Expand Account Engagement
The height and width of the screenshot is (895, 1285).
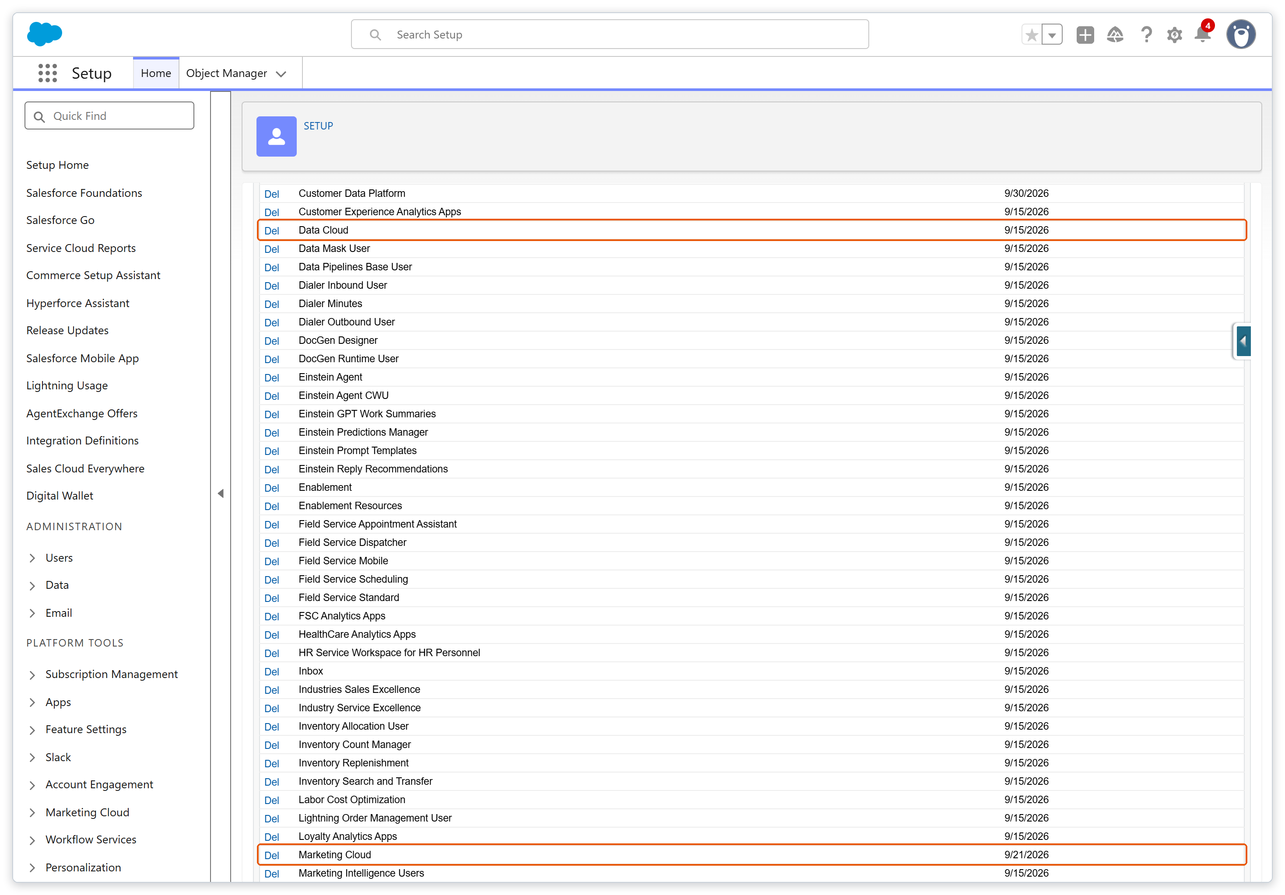pos(32,785)
